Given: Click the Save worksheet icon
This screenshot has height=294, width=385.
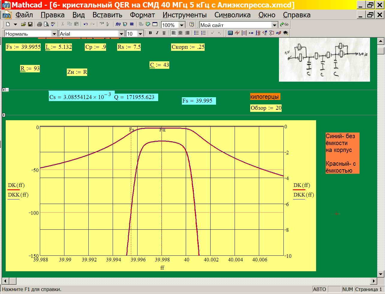Looking at the screenshot, I should point(30,25).
